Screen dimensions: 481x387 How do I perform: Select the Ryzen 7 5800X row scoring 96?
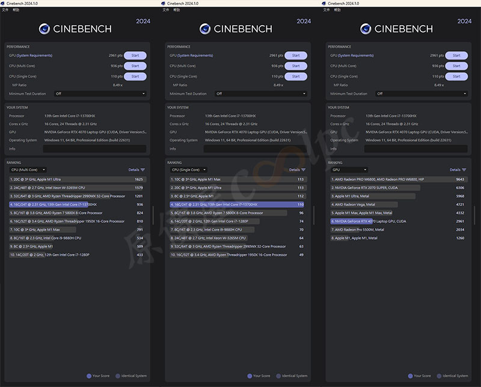[238, 213]
